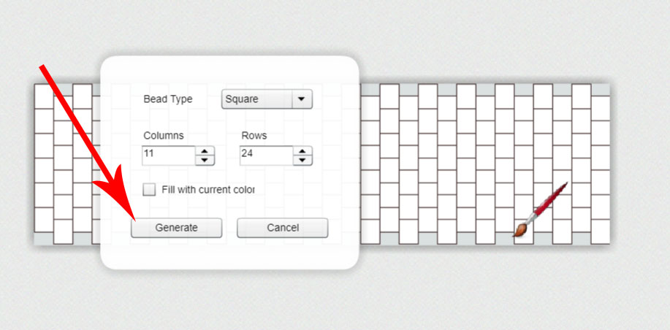Click the top-right bead cell of the grid
This screenshot has height=330, width=670.
point(601,108)
